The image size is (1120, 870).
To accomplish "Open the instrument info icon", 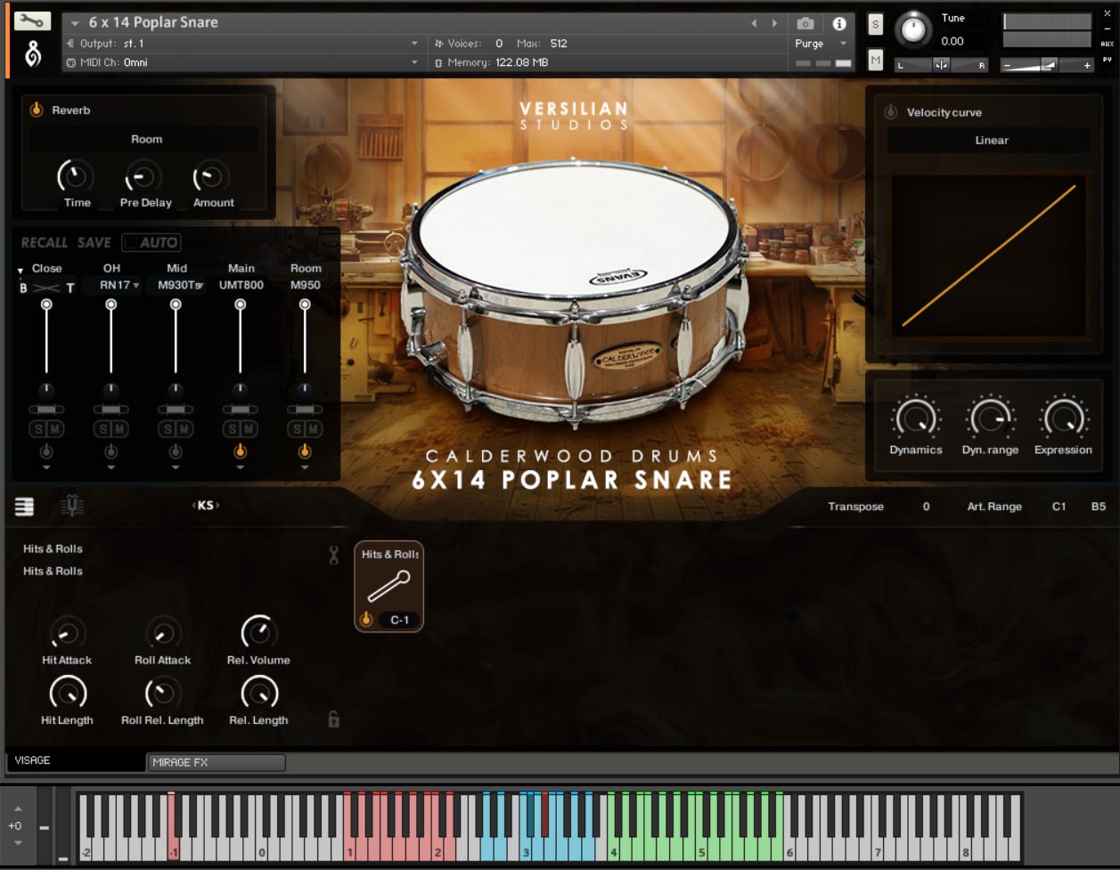I will (839, 24).
